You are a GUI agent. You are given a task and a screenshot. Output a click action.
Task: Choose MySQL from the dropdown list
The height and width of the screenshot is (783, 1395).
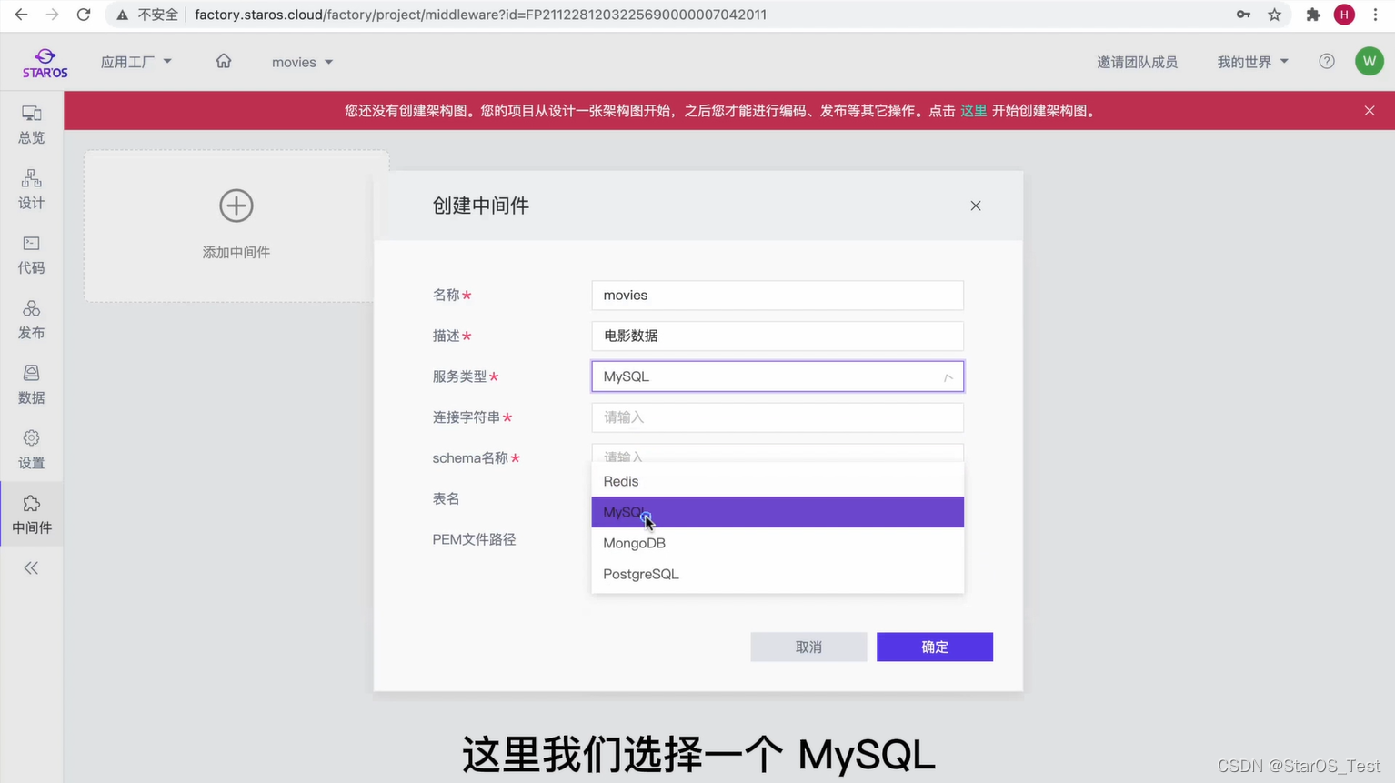coord(778,512)
